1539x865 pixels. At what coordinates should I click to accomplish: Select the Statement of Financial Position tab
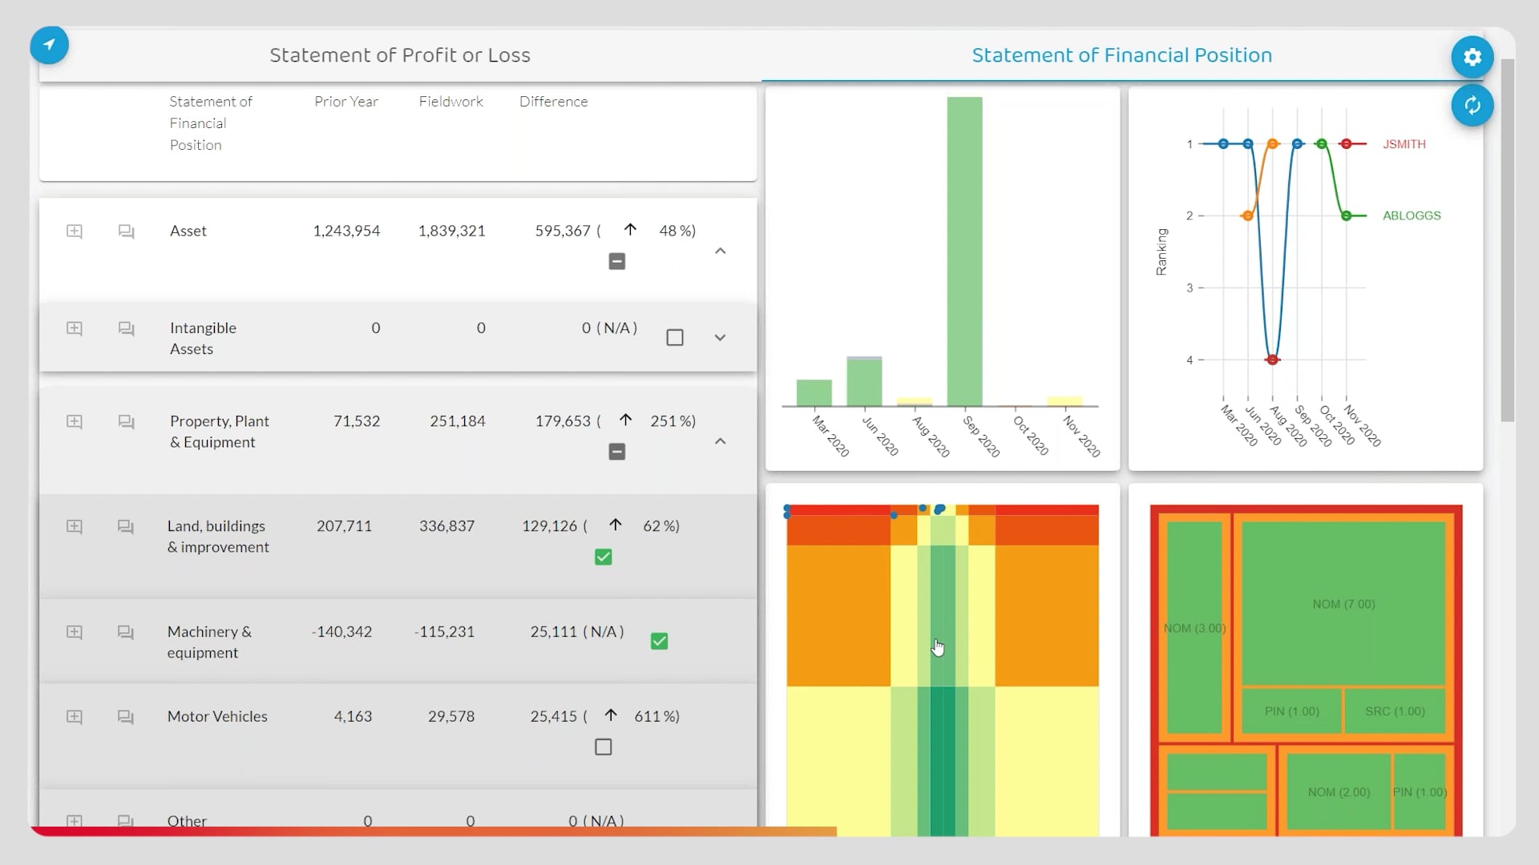(1121, 55)
